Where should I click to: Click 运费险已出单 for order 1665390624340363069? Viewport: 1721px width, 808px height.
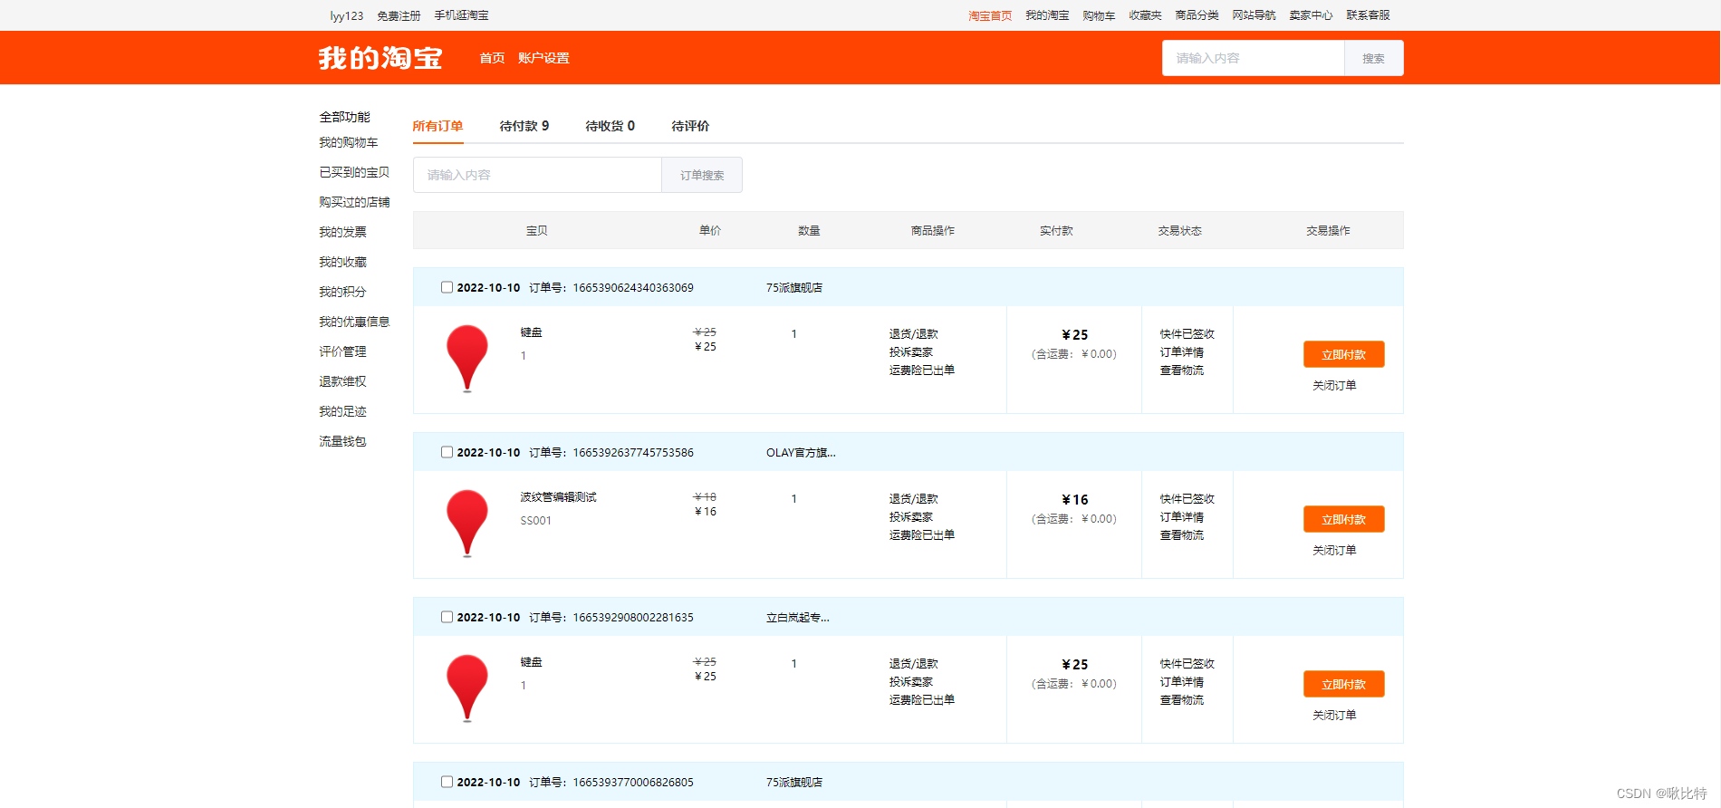point(921,370)
